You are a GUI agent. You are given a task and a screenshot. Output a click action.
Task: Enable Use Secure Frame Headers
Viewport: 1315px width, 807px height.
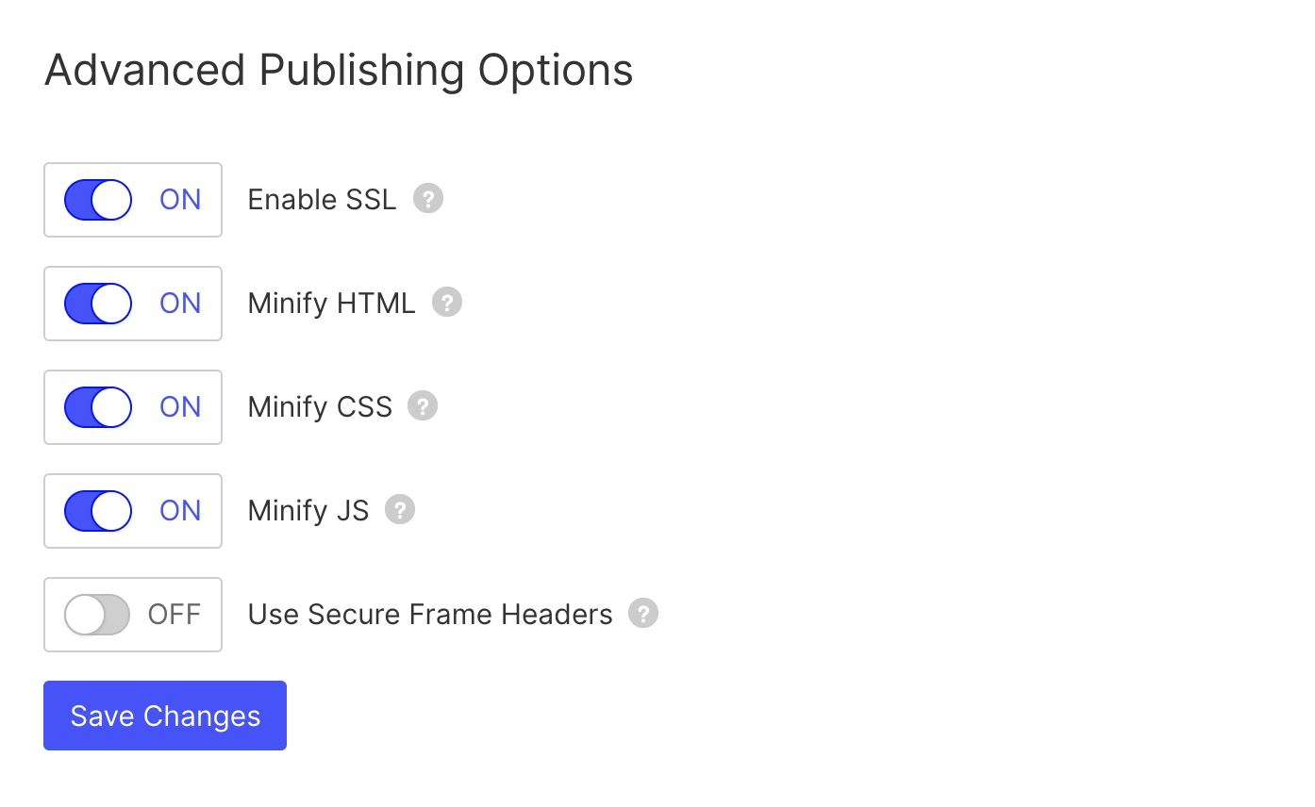[x=97, y=615]
